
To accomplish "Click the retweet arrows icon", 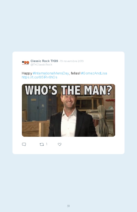I will (x=42, y=144).
